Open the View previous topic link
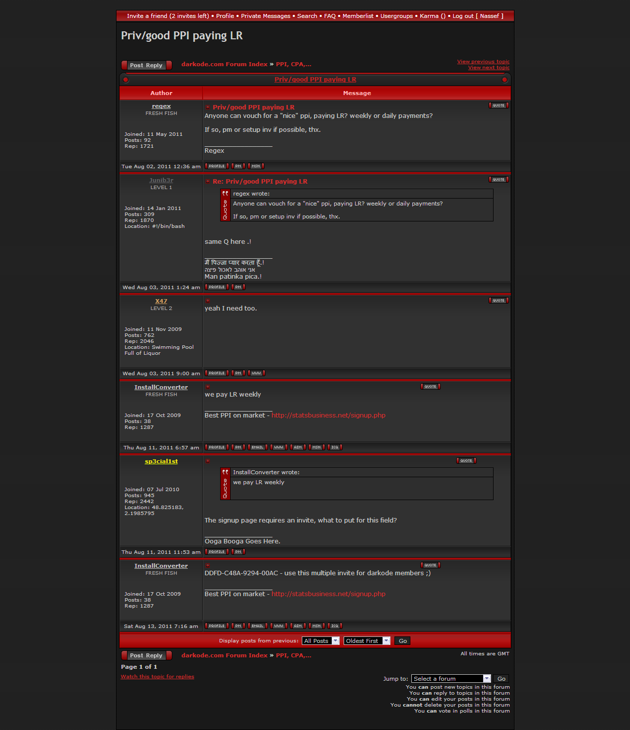Screen dimensions: 630x730 click(483, 62)
